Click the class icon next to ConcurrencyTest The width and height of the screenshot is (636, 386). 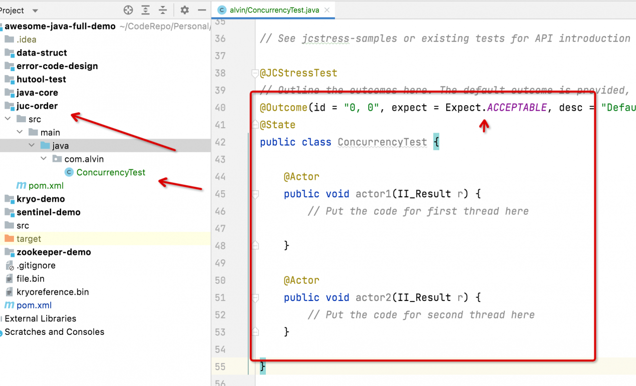tap(69, 172)
